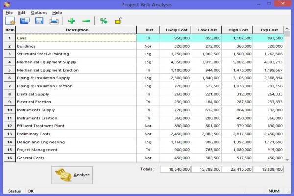Click the Exp Cost total field 18,808,400
Screen dimensions: 294x196
tap(269, 169)
